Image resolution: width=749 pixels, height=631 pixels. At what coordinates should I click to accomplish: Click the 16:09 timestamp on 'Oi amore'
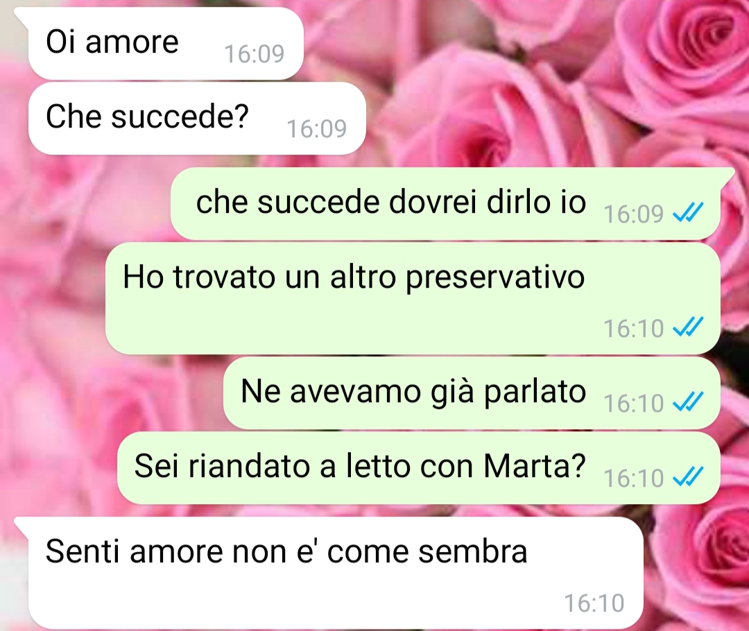click(x=254, y=53)
